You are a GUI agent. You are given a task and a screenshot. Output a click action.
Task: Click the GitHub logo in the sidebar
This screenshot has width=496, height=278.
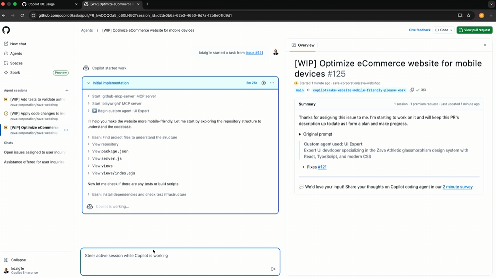pyautogui.click(x=6, y=30)
